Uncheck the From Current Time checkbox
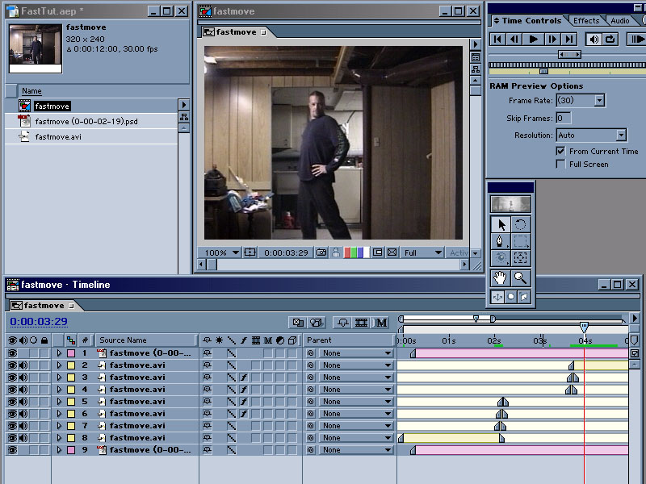 pyautogui.click(x=561, y=151)
